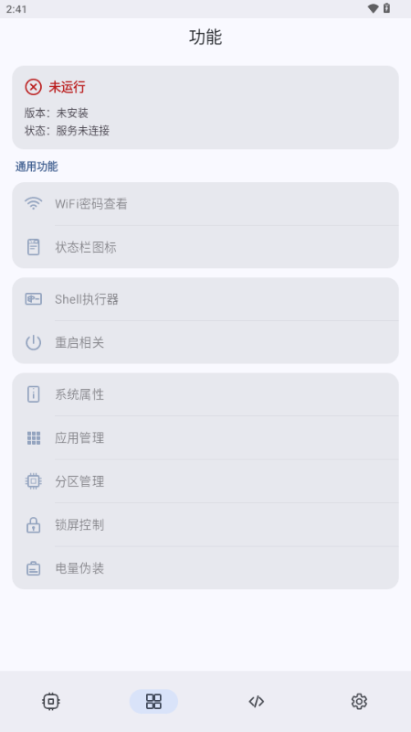Open the Shell执行器 entry
The image size is (411, 732).
pyautogui.click(x=205, y=299)
